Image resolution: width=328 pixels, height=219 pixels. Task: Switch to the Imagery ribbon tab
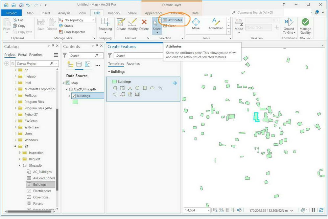click(114, 13)
